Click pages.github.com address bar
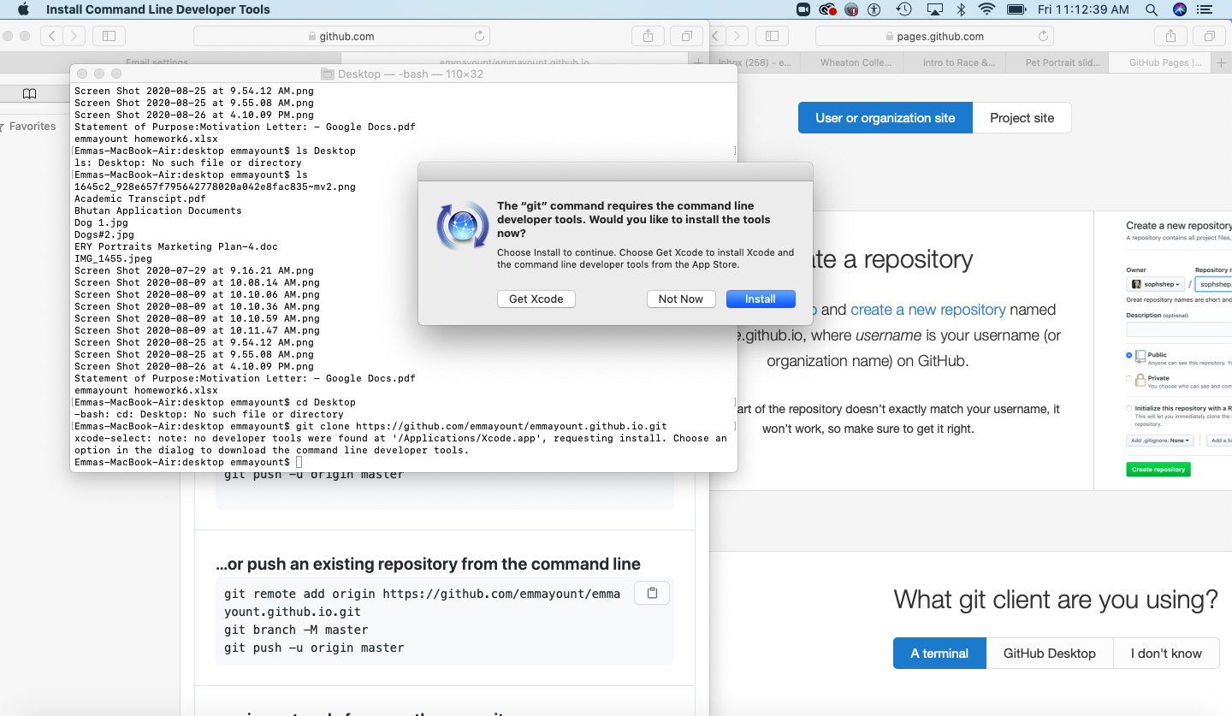1232x716 pixels. 934,36
